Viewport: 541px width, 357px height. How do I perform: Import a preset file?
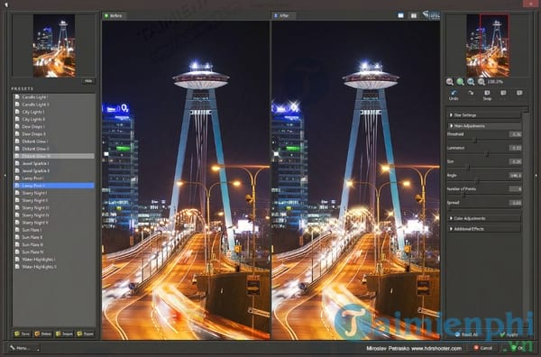[64, 334]
